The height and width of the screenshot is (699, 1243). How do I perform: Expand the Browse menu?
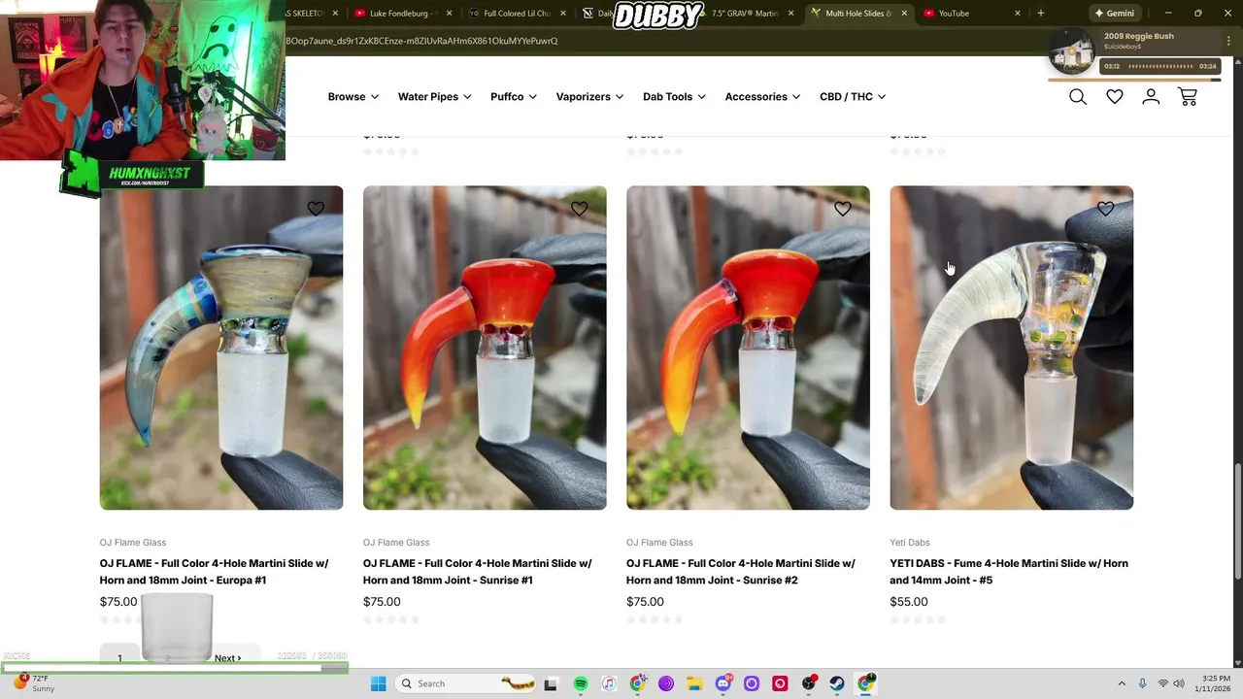[353, 97]
